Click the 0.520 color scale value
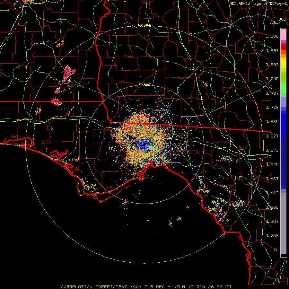Viewport: 289px width, 289px height. pyautogui.click(x=272, y=165)
